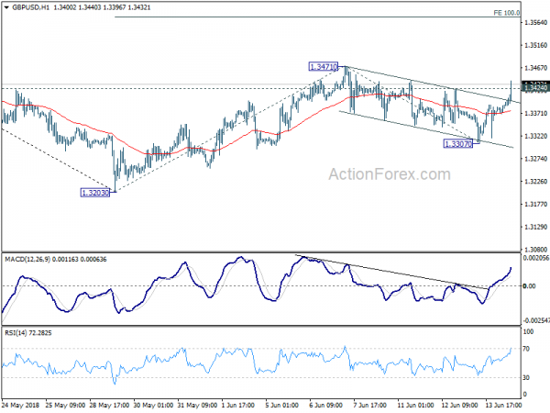Image resolution: width=550 pixels, height=413 pixels.
Task: Click the 1.33220 price scale value
Action: (535, 136)
